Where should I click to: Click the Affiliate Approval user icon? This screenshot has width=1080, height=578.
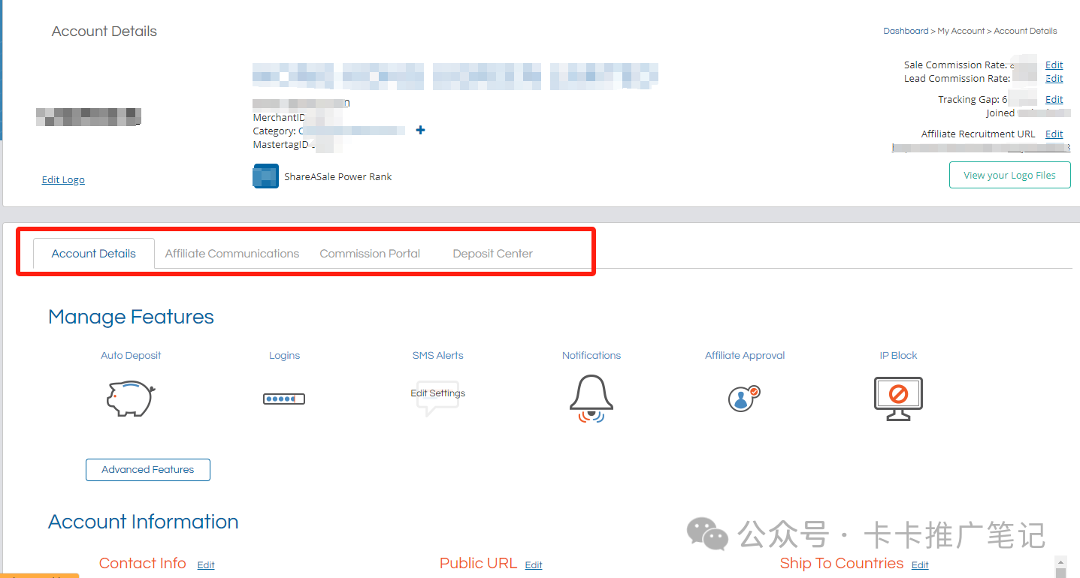pyautogui.click(x=744, y=398)
